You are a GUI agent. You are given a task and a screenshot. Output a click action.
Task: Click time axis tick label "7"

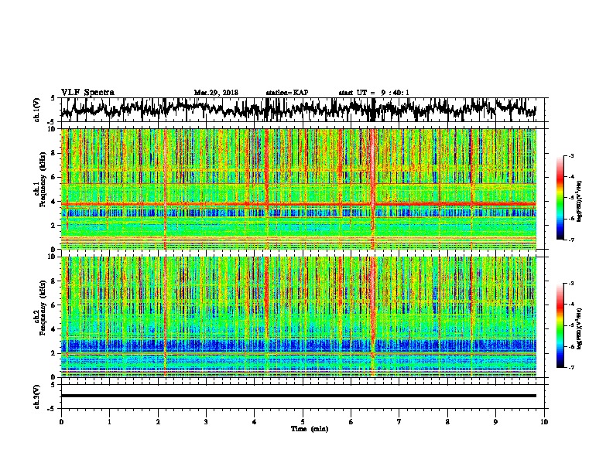tap(399, 422)
